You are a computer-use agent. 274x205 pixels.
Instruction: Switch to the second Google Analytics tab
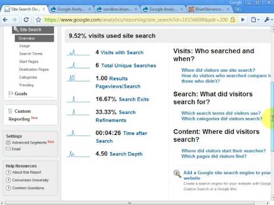point(163,9)
